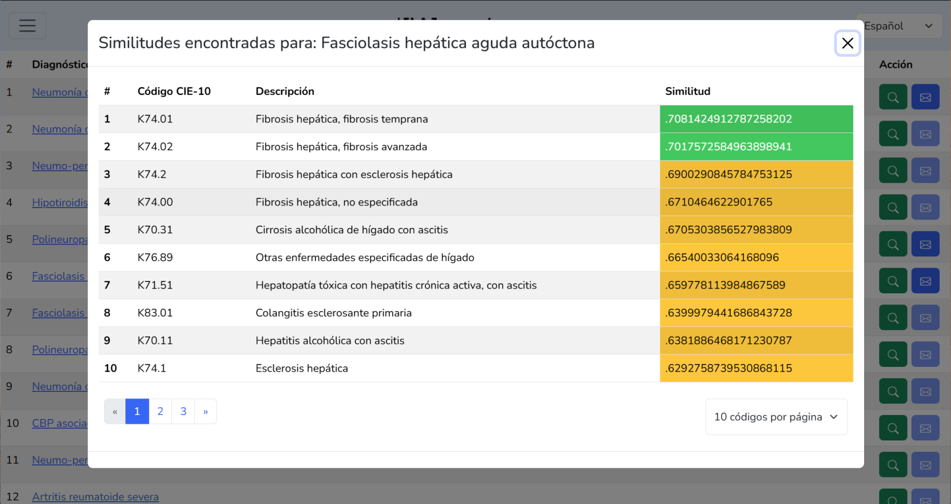The height and width of the screenshot is (504, 951).
Task: Go to page 2 of results
Action: click(x=160, y=411)
